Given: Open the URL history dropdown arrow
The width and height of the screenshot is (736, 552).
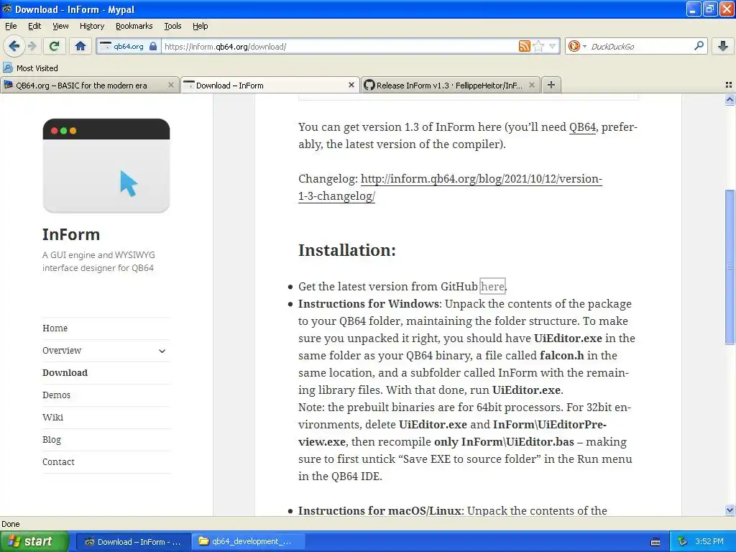Looking at the screenshot, I should click(x=553, y=46).
